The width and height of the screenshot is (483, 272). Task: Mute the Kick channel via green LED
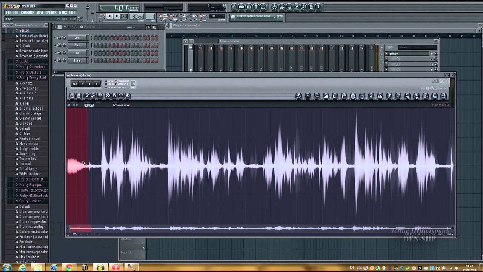(x=55, y=38)
